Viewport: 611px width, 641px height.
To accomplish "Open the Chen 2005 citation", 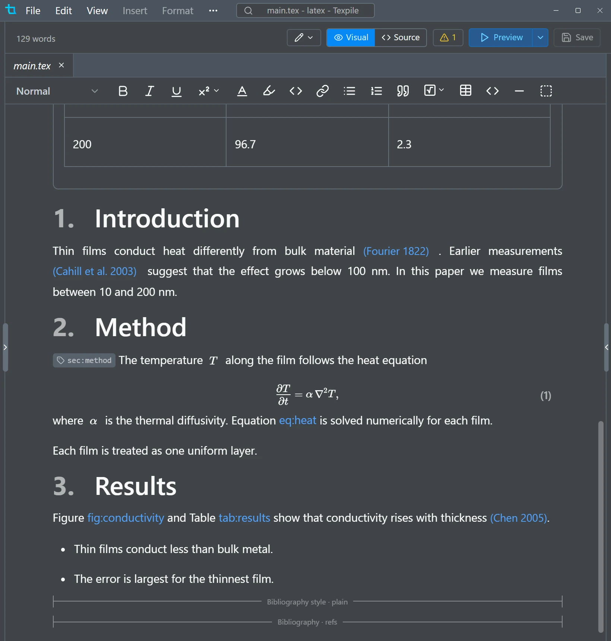I will click(x=519, y=518).
